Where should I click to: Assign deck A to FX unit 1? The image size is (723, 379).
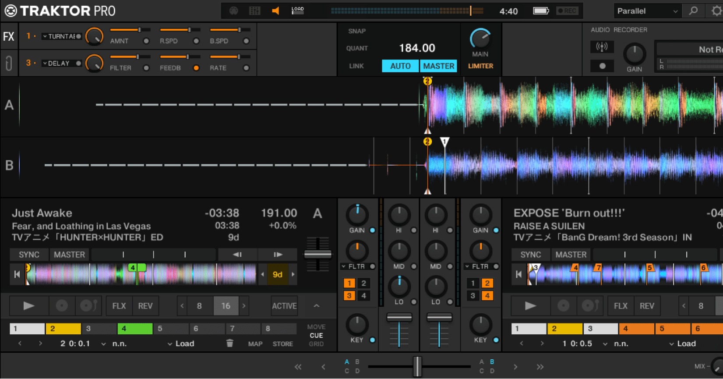[349, 283]
